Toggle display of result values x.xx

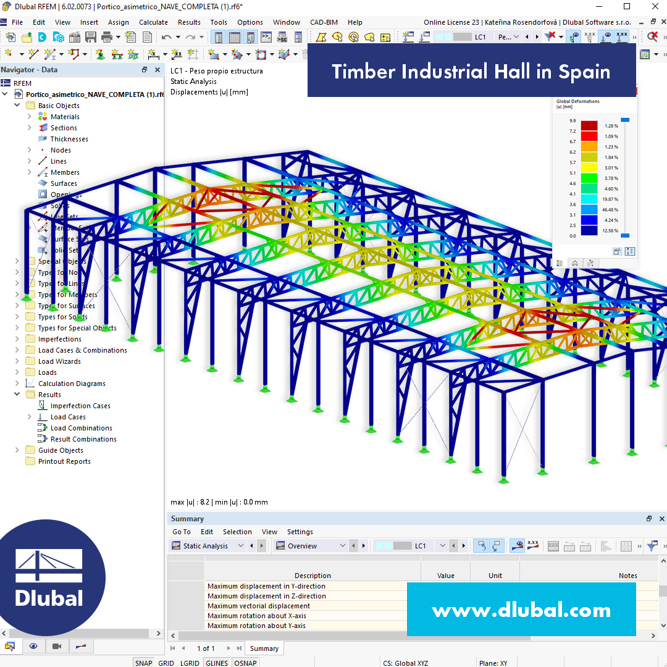click(622, 37)
